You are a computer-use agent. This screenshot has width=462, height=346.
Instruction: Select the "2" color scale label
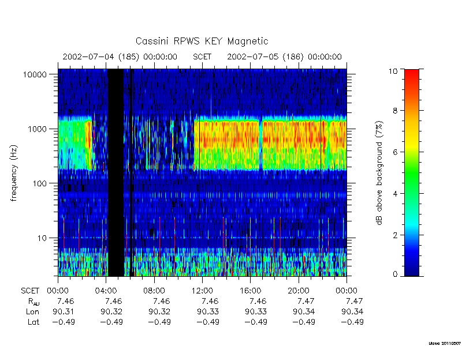tap(395, 235)
